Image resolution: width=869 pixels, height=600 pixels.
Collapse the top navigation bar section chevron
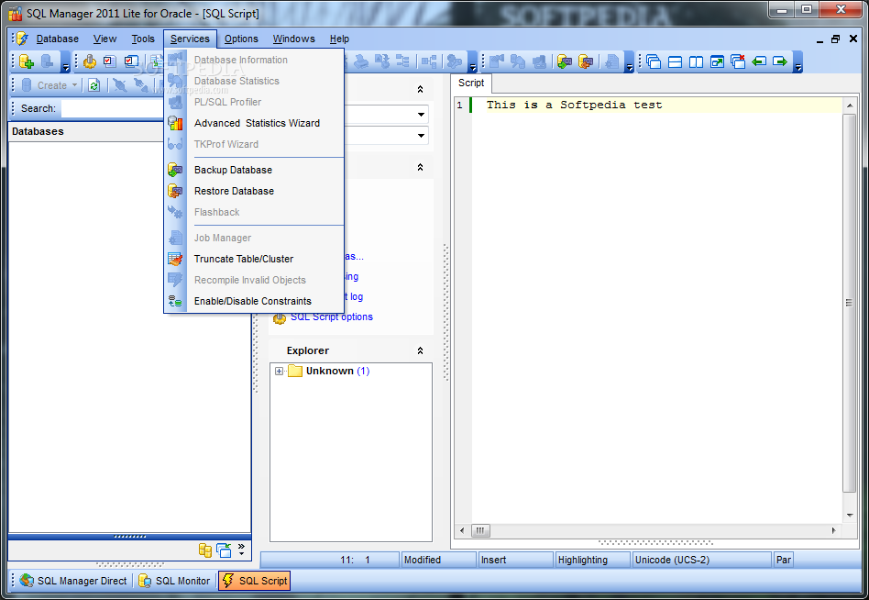pos(420,89)
